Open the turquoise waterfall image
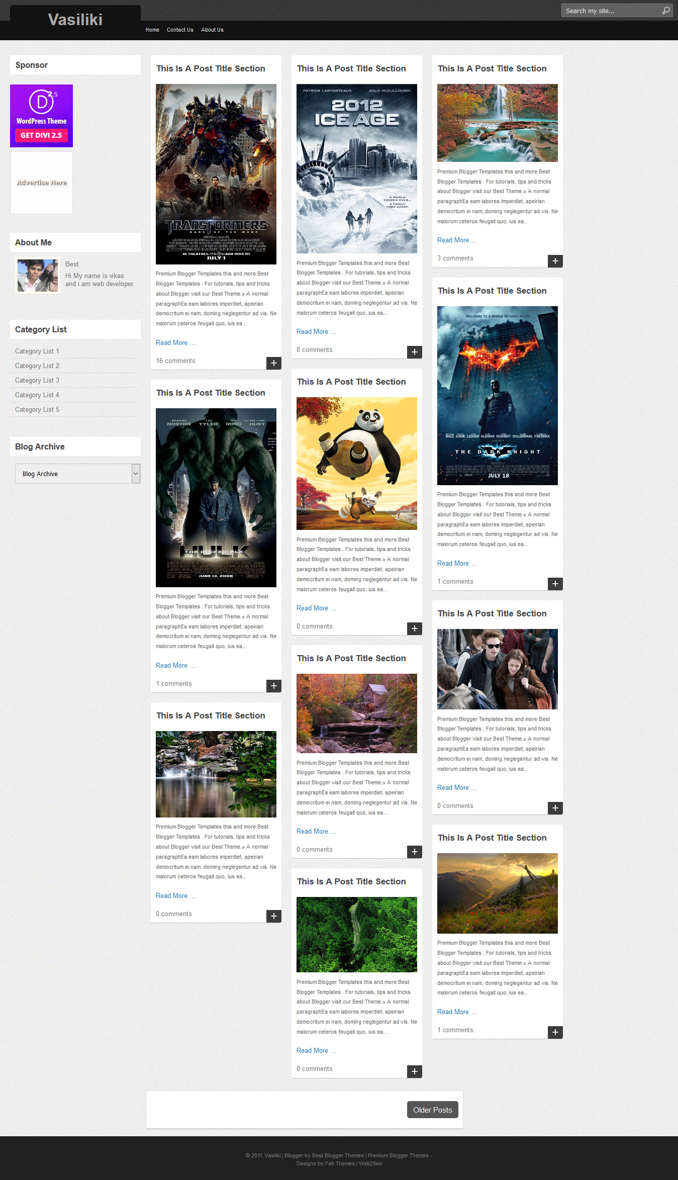 pos(498,123)
